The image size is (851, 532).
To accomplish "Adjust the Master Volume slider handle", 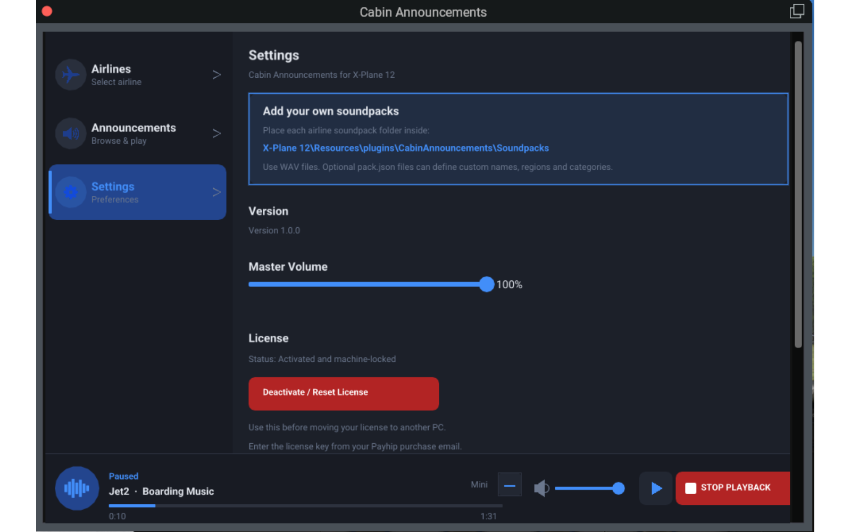I will click(x=487, y=284).
